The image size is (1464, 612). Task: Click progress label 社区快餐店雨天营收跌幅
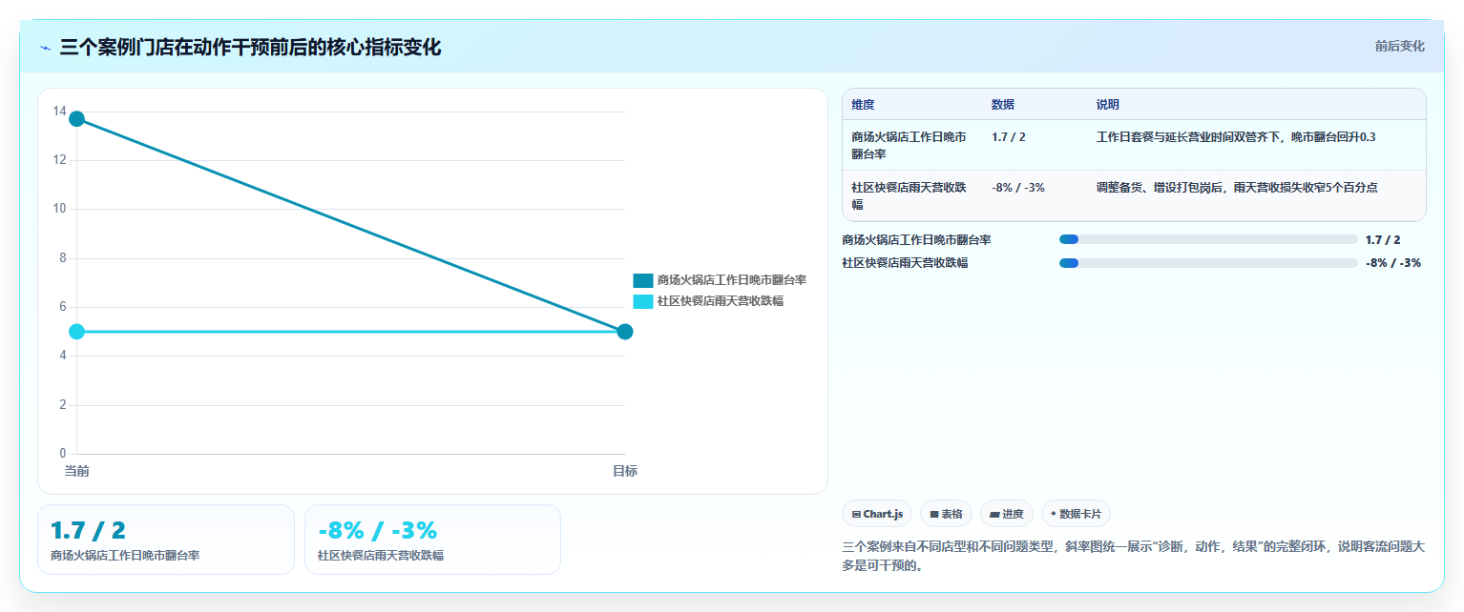tap(905, 263)
